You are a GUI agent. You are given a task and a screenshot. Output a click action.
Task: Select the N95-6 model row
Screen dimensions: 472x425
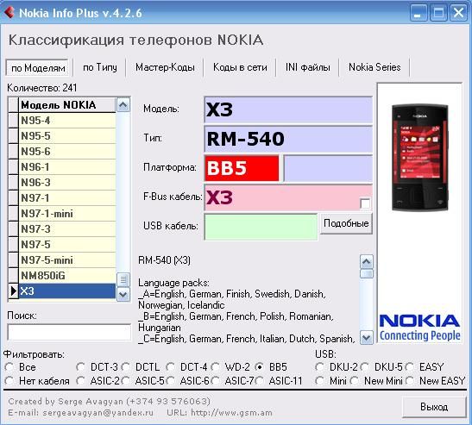click(x=67, y=152)
